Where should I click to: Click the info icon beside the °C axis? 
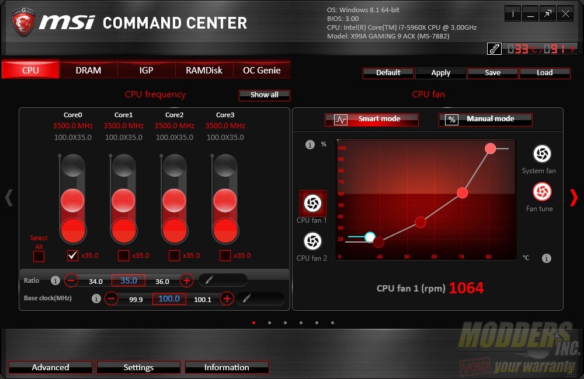point(547,258)
